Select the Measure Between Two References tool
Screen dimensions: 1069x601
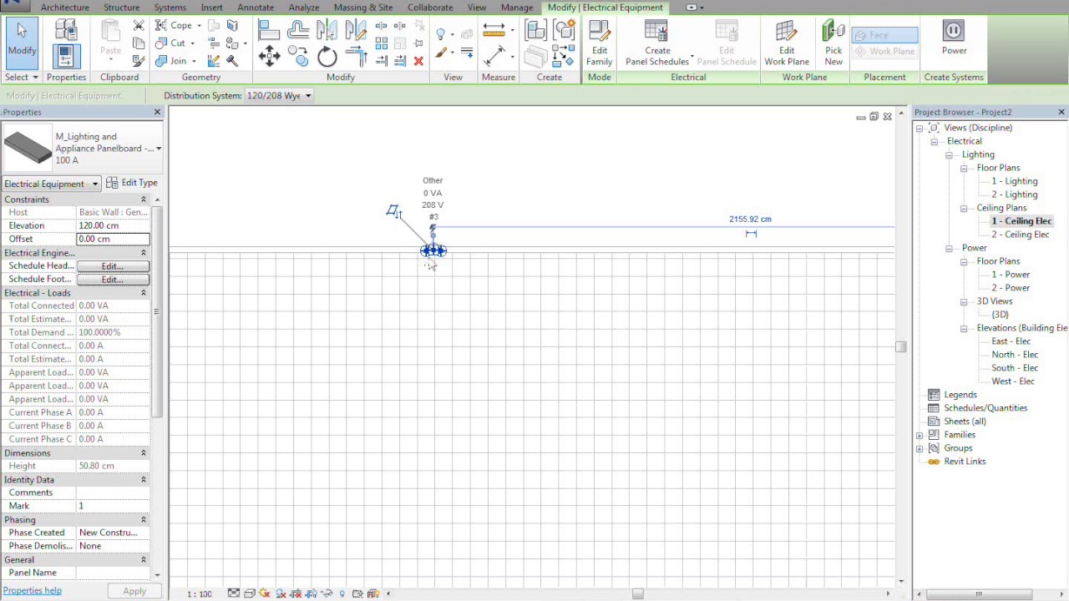(494, 31)
